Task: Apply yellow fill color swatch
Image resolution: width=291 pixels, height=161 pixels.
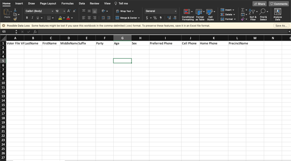Action: click(60, 18)
